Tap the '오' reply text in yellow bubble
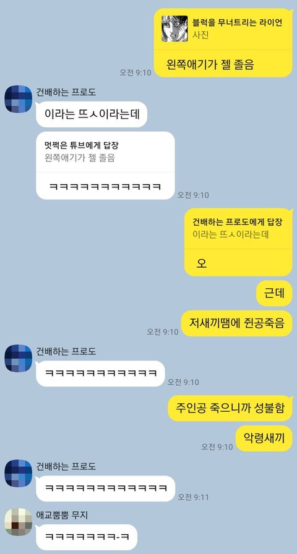297x554 pixels. click(202, 263)
